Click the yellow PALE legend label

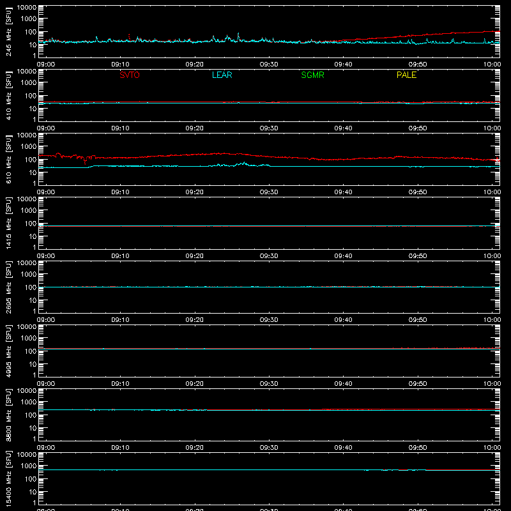click(406, 75)
